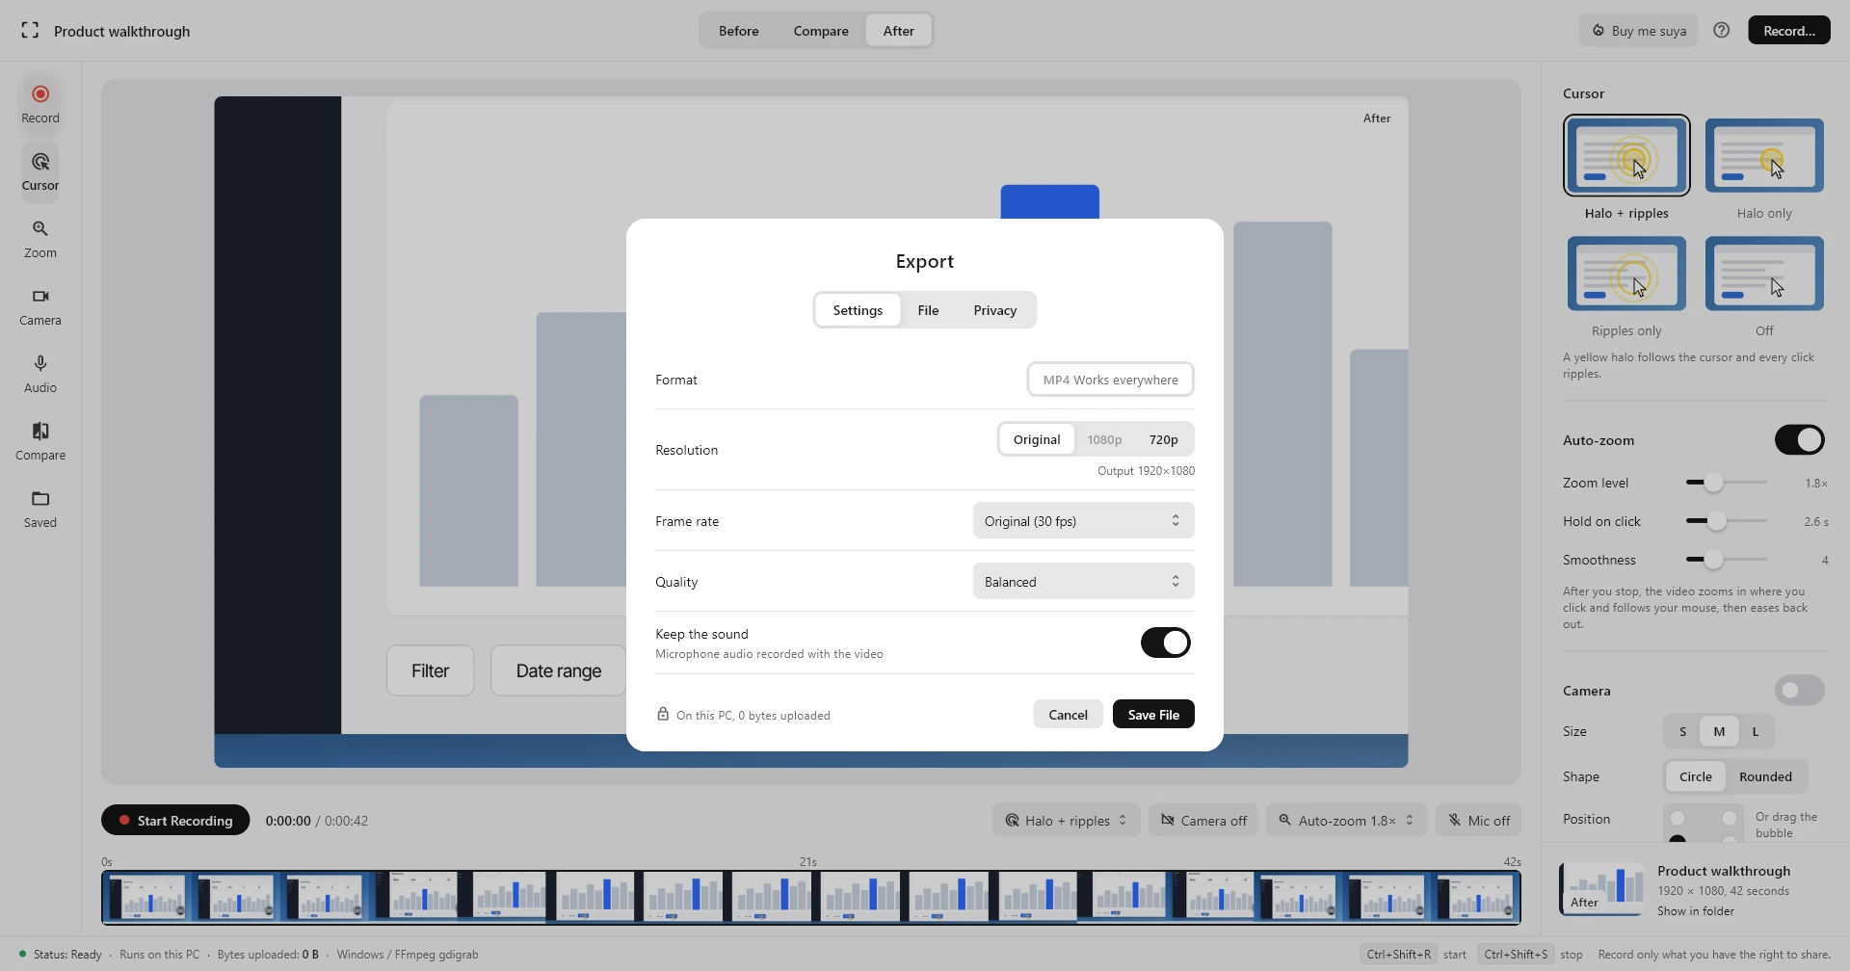Open the Frame rate dropdown
Screen dimensions: 1850x971
point(1084,521)
